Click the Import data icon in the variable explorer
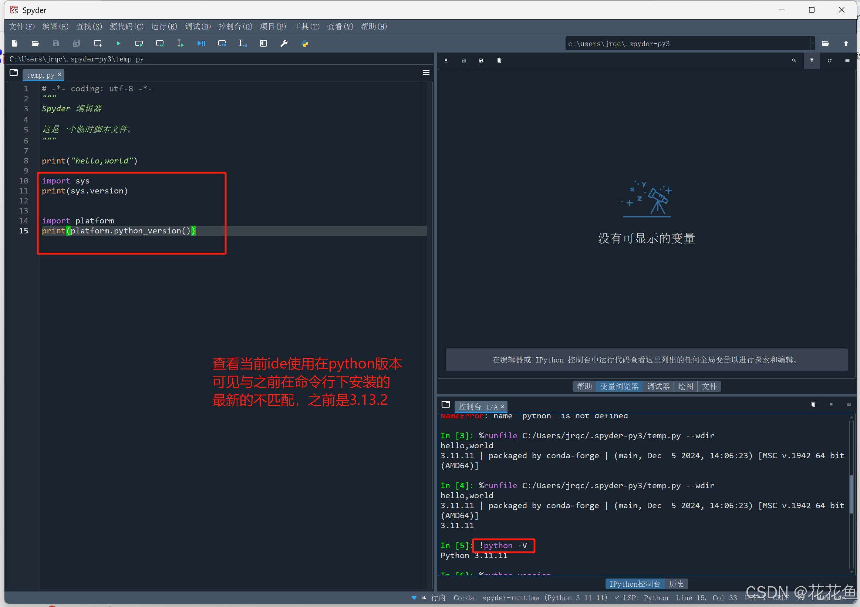 [x=446, y=60]
